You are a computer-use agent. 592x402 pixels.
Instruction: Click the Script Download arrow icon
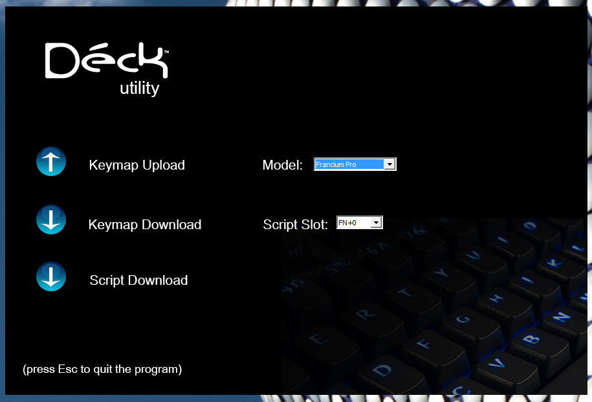click(51, 276)
